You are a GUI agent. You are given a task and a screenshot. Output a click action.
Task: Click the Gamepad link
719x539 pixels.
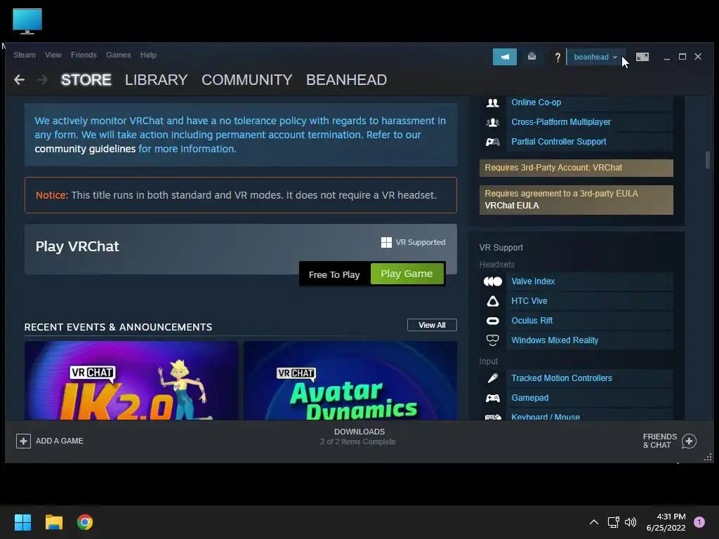529,398
